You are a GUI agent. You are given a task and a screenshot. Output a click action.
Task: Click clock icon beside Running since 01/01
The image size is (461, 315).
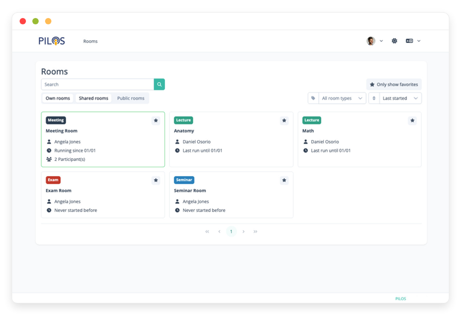(49, 150)
